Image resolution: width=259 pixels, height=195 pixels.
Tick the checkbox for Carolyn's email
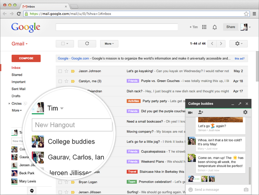click(60, 81)
